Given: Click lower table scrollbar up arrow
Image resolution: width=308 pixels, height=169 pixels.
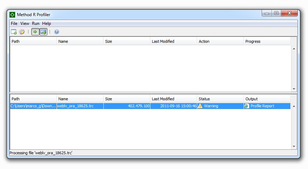Looking at the screenshot, I should click(294, 106).
